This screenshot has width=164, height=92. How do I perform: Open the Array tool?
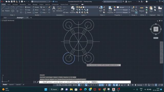[43, 13]
